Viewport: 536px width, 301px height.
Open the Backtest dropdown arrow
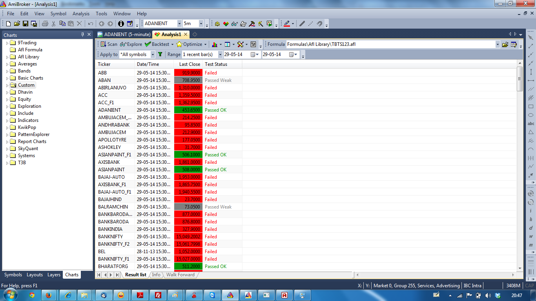click(x=173, y=44)
